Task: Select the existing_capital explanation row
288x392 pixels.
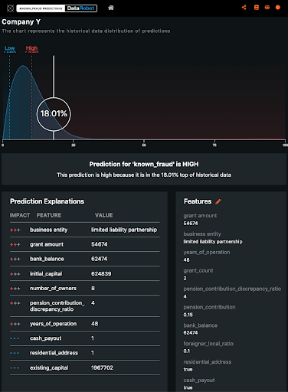Action: (85, 368)
